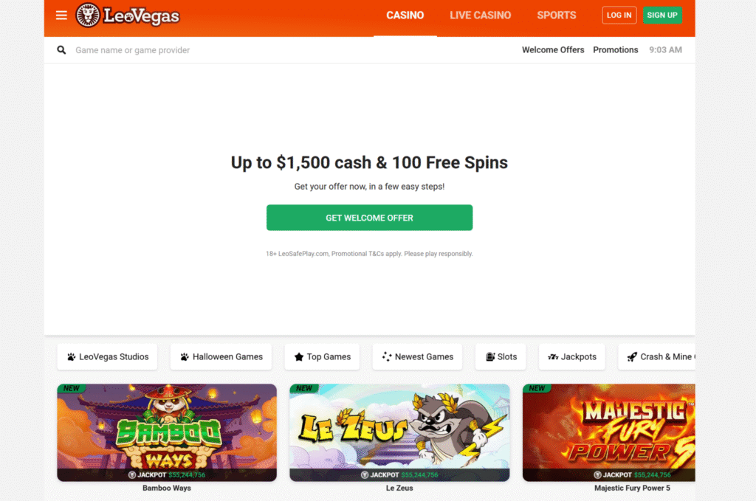756x501 pixels.
Task: Select the Casino tab
Action: 405,15
